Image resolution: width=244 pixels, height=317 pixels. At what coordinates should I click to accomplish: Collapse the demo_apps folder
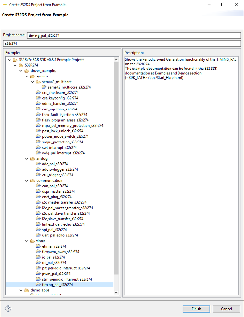21,290
